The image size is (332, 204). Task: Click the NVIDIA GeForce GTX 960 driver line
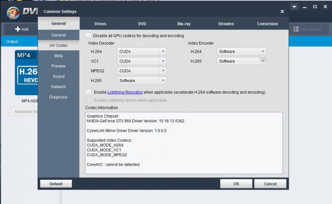[136, 121]
